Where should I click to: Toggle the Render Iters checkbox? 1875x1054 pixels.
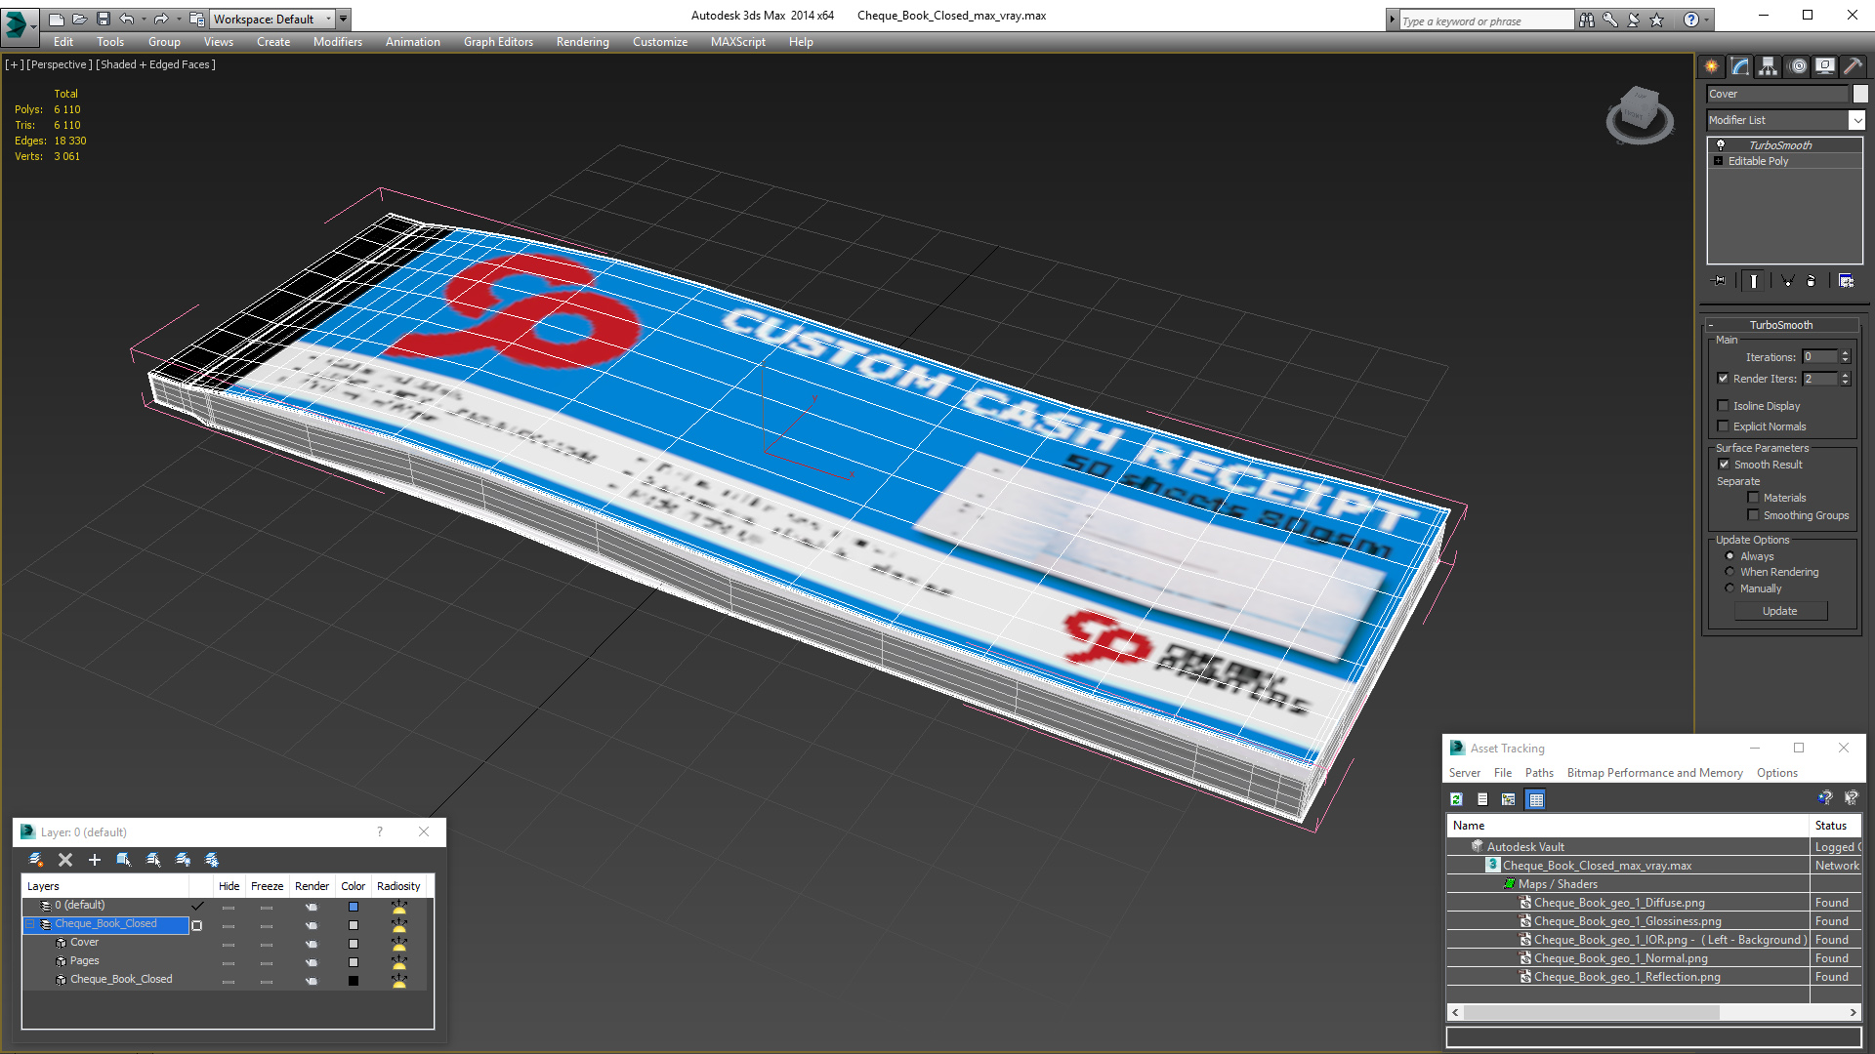pyautogui.click(x=1724, y=379)
